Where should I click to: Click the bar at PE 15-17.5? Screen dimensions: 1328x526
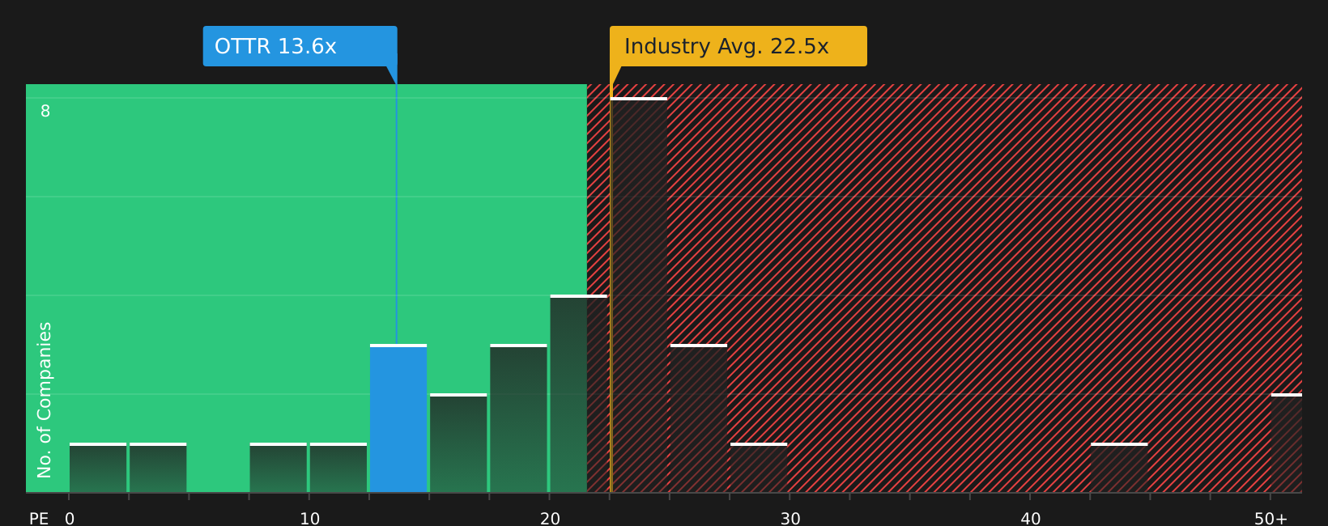pos(458,443)
